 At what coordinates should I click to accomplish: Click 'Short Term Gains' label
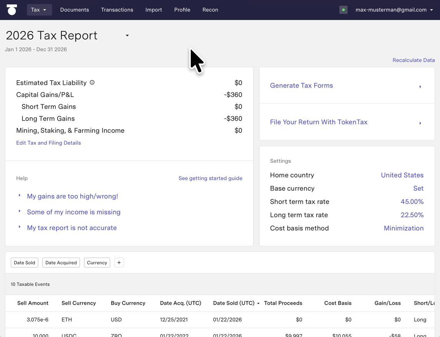48,107
